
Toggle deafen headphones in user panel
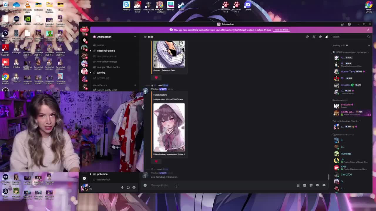[x=128, y=187]
